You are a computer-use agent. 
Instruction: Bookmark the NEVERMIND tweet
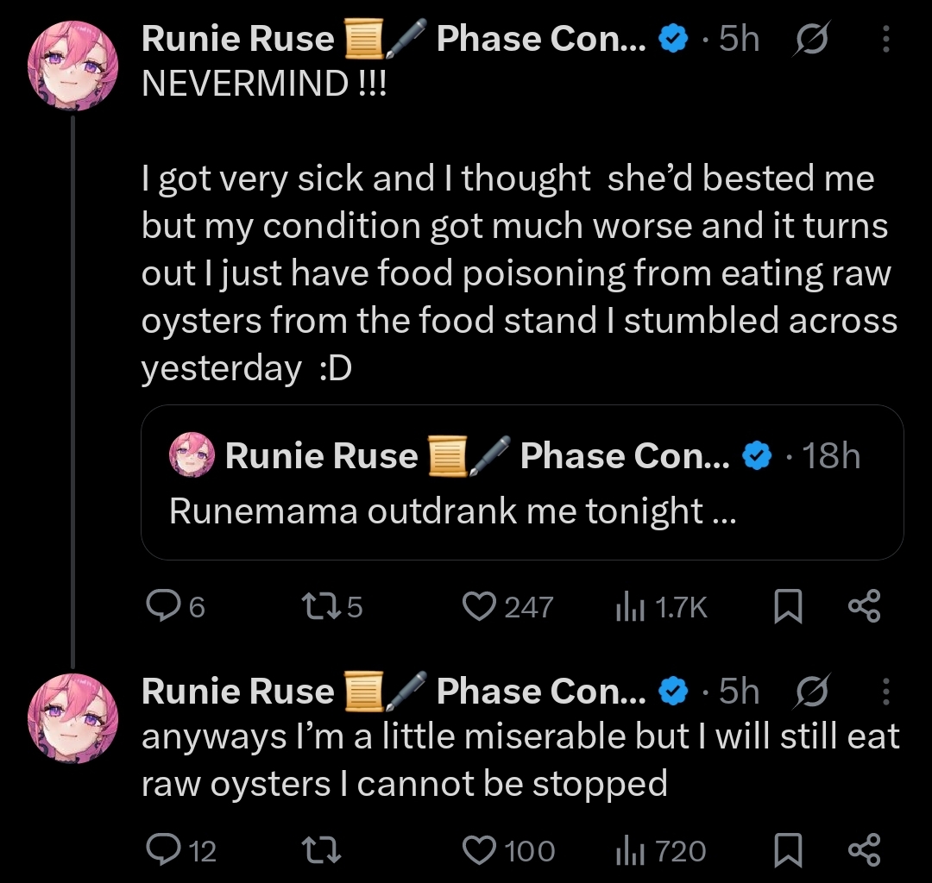(x=788, y=606)
